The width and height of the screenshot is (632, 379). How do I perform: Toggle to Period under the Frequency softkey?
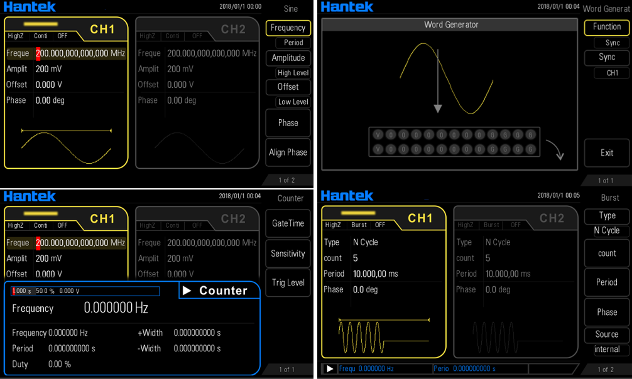tap(293, 43)
